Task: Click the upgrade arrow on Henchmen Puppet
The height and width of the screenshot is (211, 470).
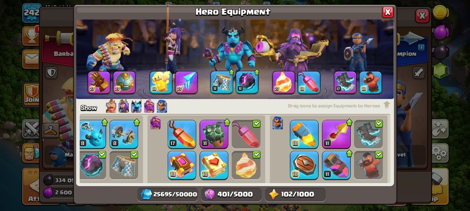Action: click(x=105, y=122)
